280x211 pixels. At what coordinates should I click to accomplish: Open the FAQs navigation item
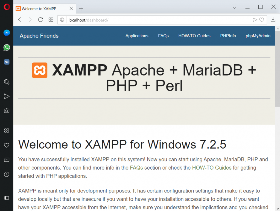pos(163,36)
